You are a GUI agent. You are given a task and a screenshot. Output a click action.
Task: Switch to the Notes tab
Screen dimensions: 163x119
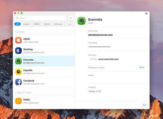coord(47,24)
